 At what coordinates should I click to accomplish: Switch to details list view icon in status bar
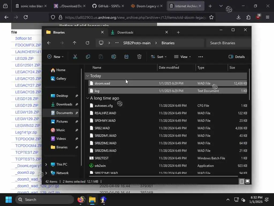coord(242,182)
